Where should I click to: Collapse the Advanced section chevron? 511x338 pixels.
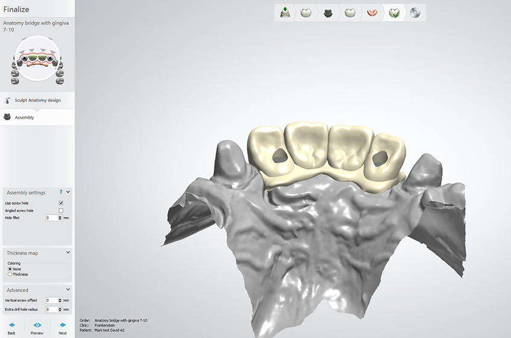68,290
